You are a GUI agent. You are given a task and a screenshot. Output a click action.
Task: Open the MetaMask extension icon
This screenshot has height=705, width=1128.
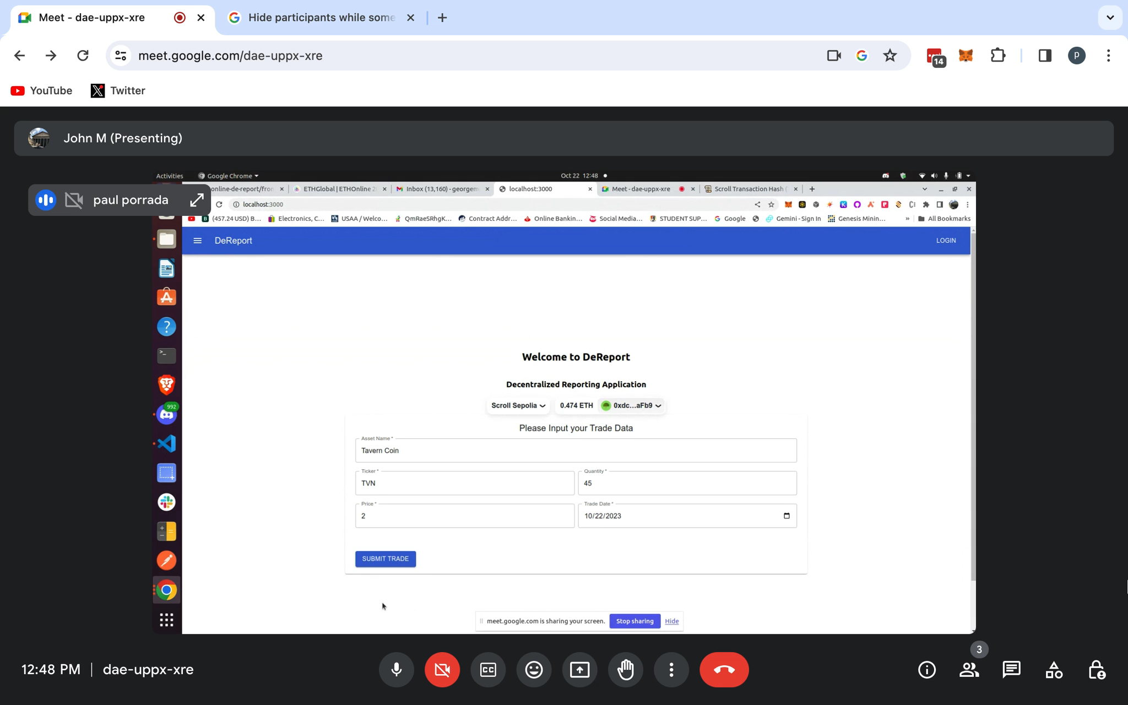tap(965, 55)
